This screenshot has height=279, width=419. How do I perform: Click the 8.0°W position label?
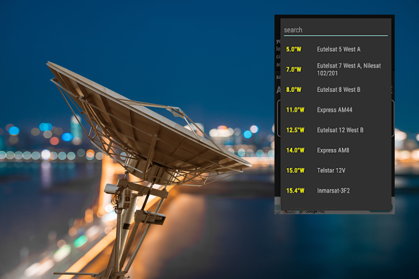click(294, 90)
